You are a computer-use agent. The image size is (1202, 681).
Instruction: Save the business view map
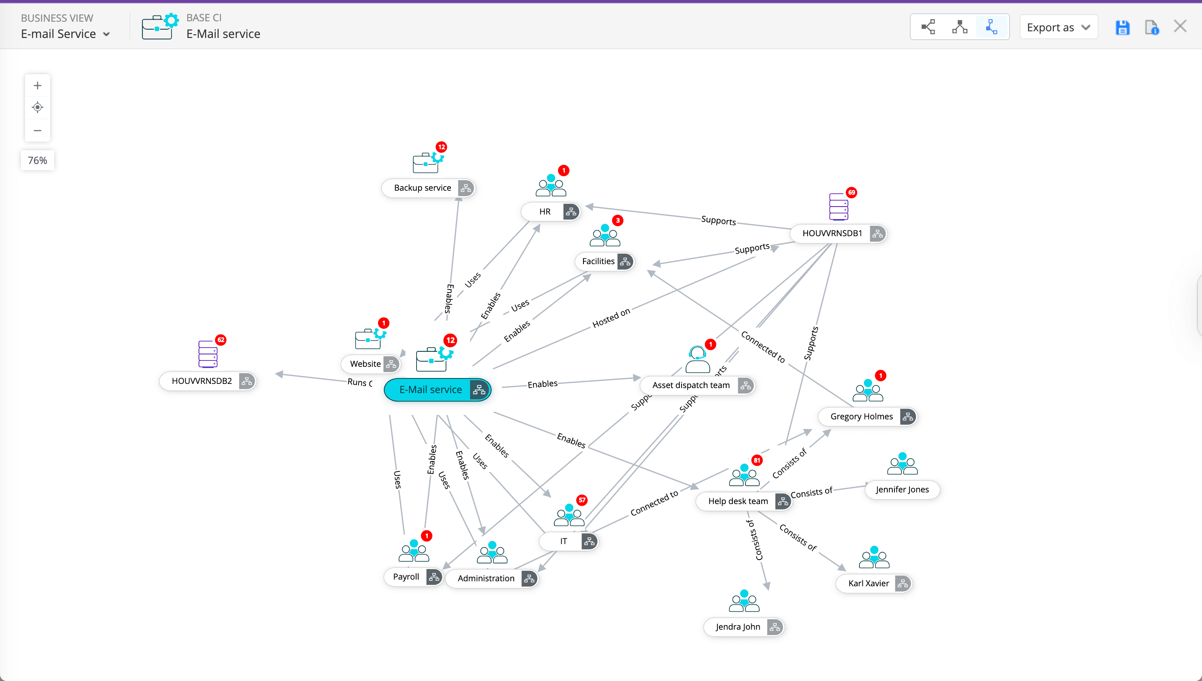tap(1122, 28)
